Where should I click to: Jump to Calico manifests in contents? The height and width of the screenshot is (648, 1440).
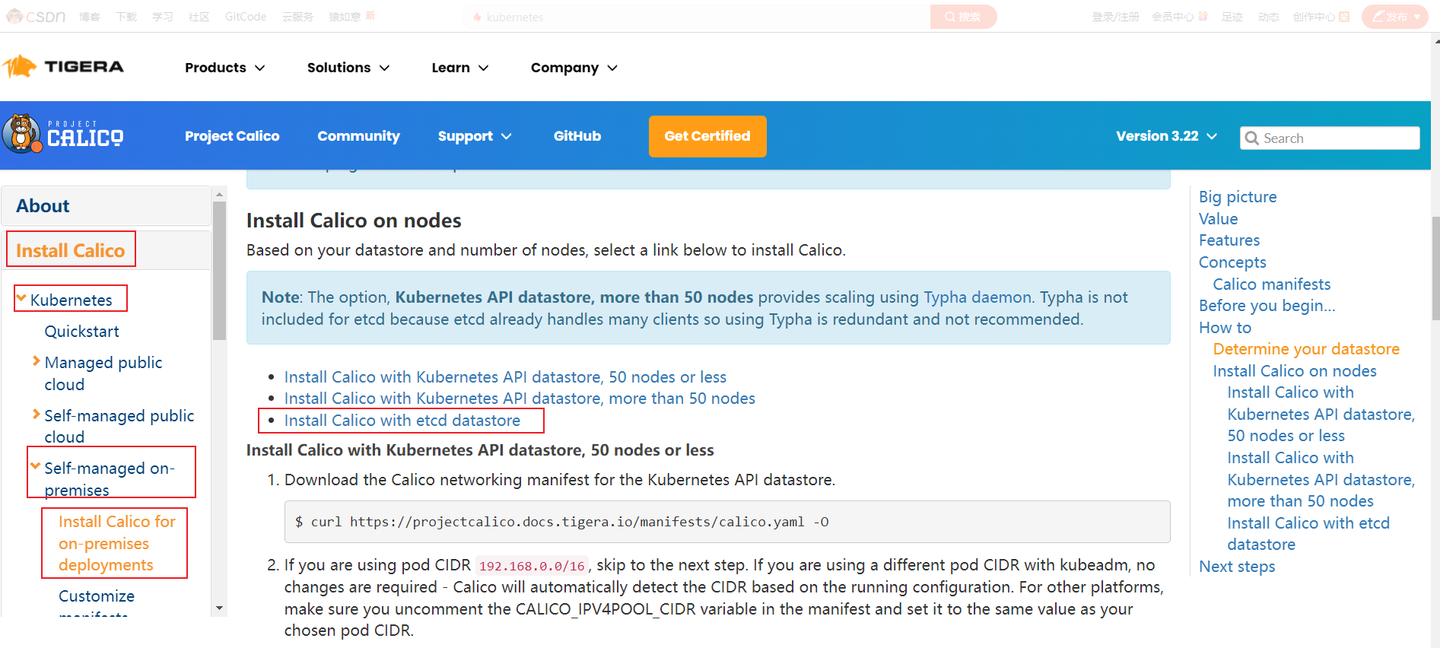point(1272,284)
